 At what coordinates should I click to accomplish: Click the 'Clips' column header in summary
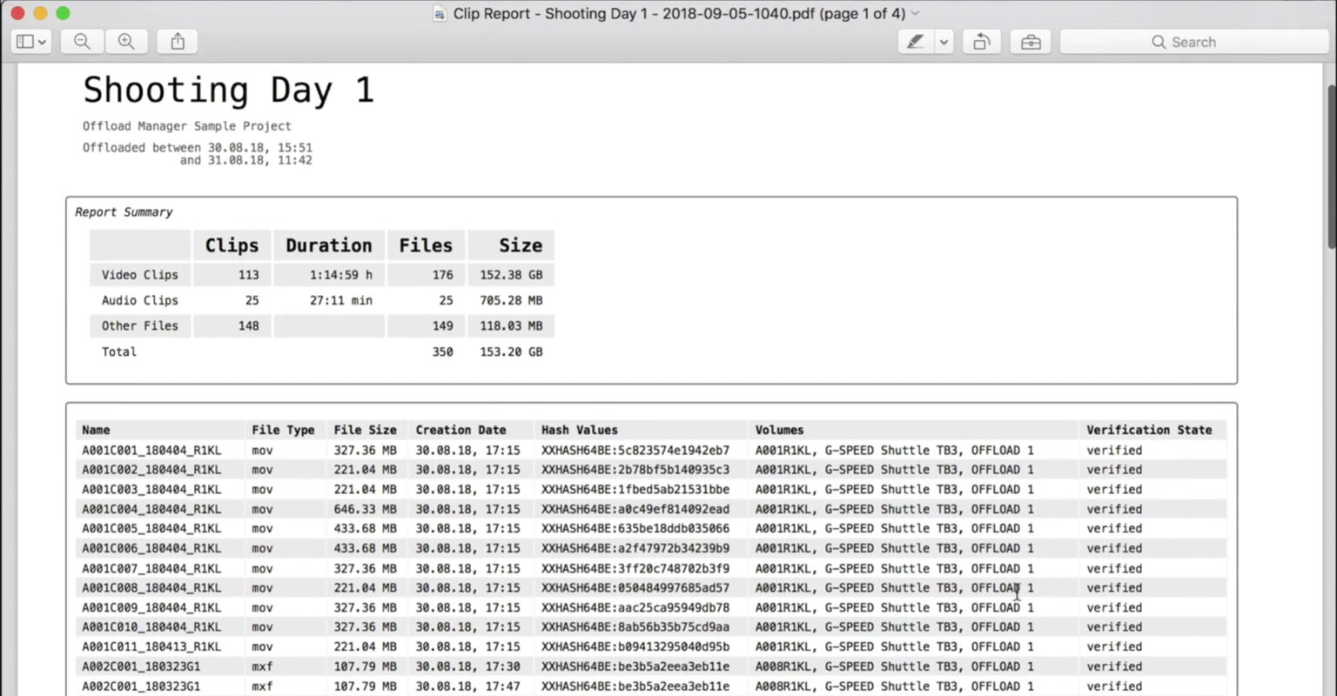click(232, 245)
